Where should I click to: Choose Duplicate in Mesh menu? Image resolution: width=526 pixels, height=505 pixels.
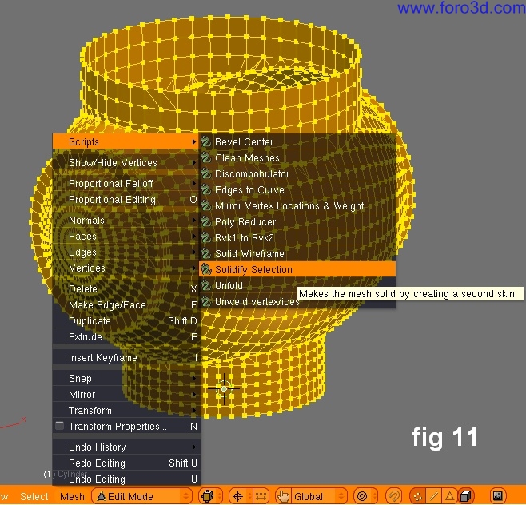tap(126, 321)
